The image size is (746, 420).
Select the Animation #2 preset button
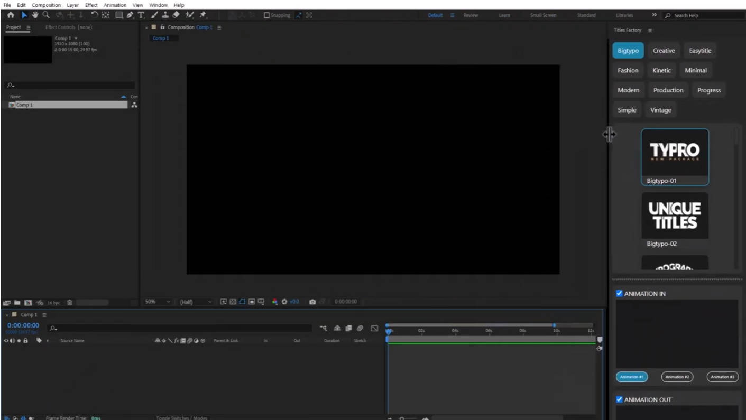677,377
